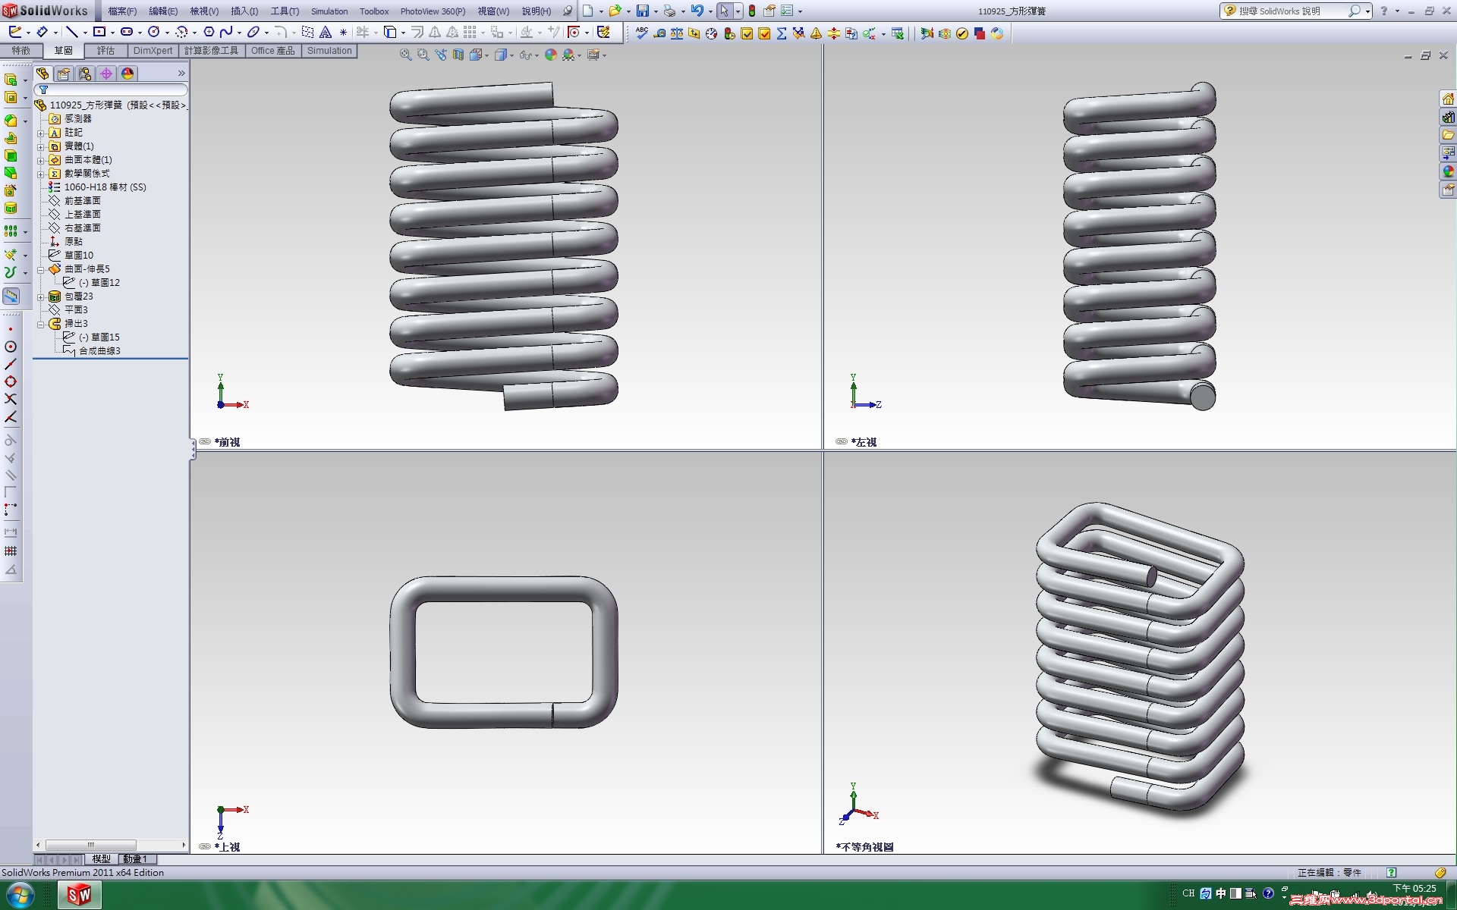The width and height of the screenshot is (1457, 910).
Task: Switch to the 特徵 tab
Action: (x=21, y=51)
